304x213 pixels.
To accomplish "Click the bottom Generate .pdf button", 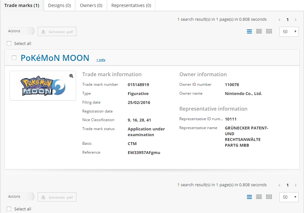I will tap(57, 197).
